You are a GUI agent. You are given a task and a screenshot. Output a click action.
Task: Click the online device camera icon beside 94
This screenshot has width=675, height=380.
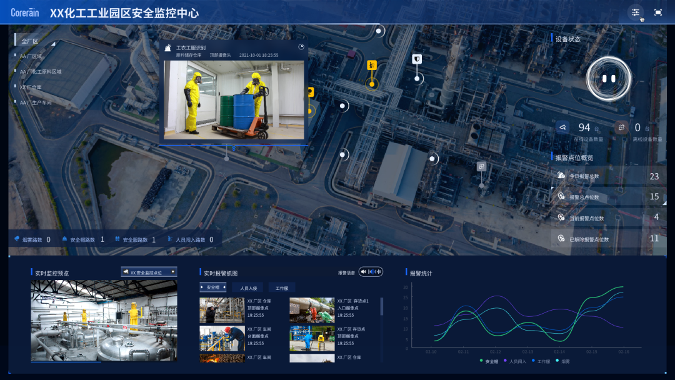562,127
